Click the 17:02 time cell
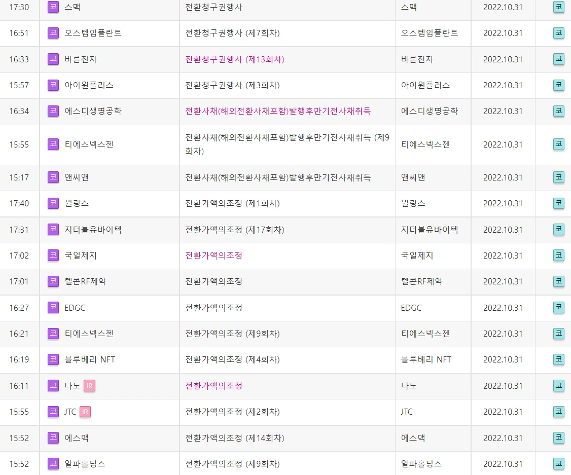 pyautogui.click(x=19, y=255)
